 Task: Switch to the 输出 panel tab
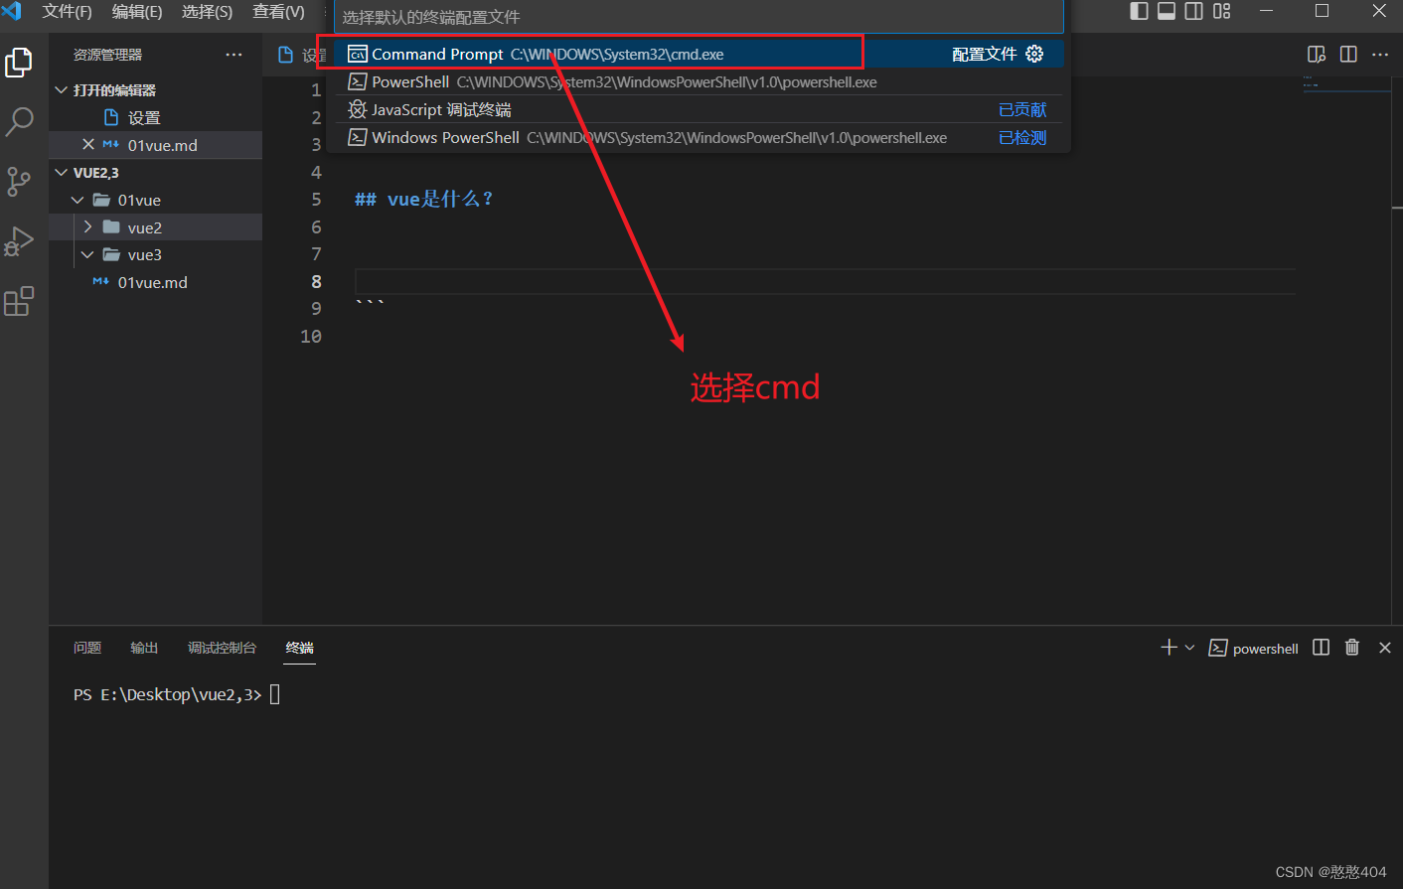tap(143, 647)
